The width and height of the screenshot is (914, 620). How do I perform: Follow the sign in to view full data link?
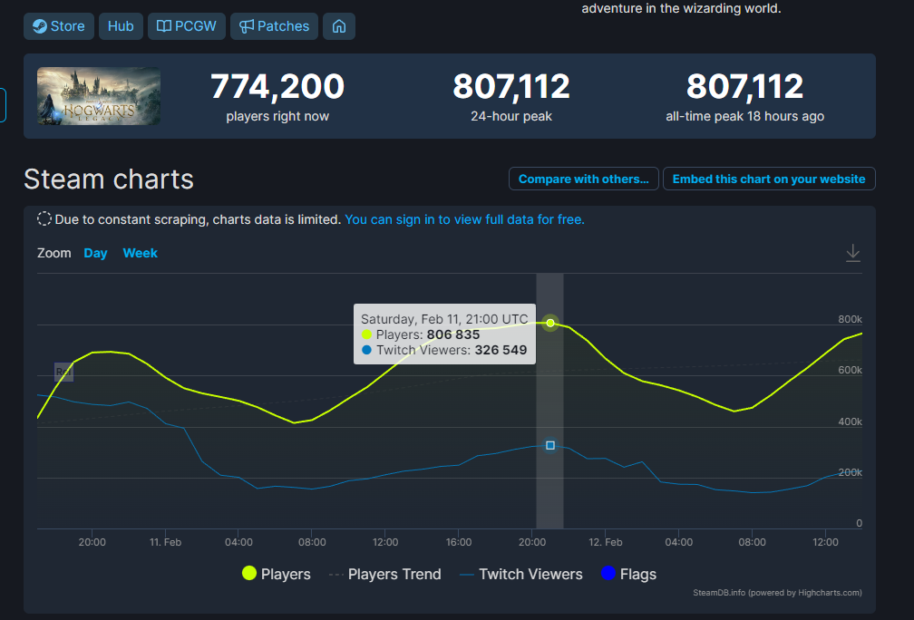(464, 219)
